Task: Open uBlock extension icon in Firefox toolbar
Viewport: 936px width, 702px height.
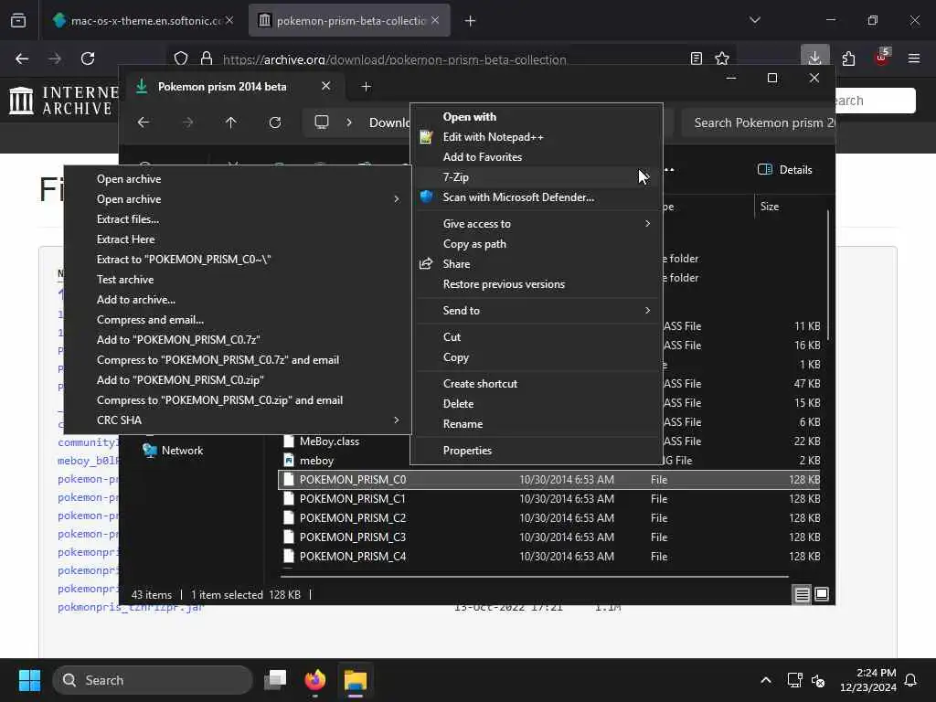Action: pos(882,58)
